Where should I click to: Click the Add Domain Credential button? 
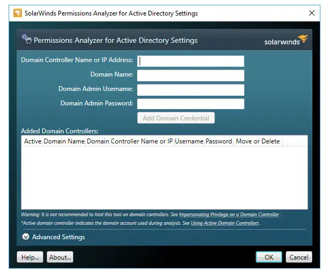[x=176, y=118]
